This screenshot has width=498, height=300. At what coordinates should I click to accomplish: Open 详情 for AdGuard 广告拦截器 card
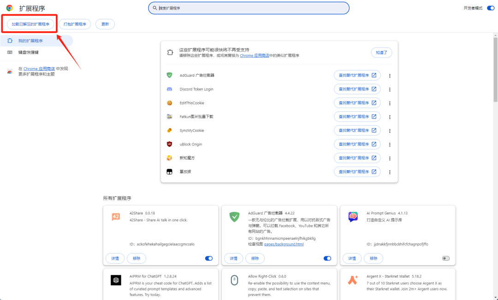tap(233, 259)
